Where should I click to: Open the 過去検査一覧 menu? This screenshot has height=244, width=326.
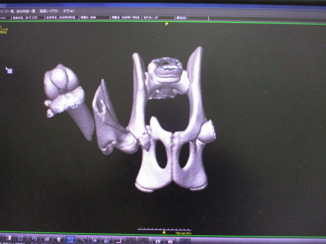point(25,11)
